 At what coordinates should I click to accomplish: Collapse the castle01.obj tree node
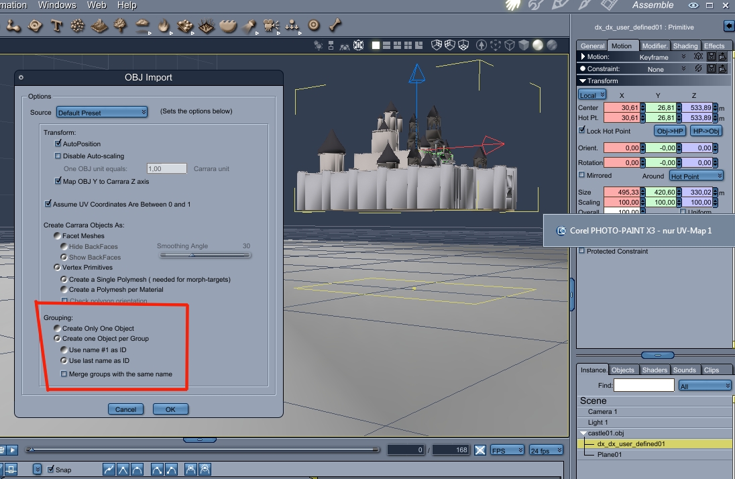[x=583, y=433]
